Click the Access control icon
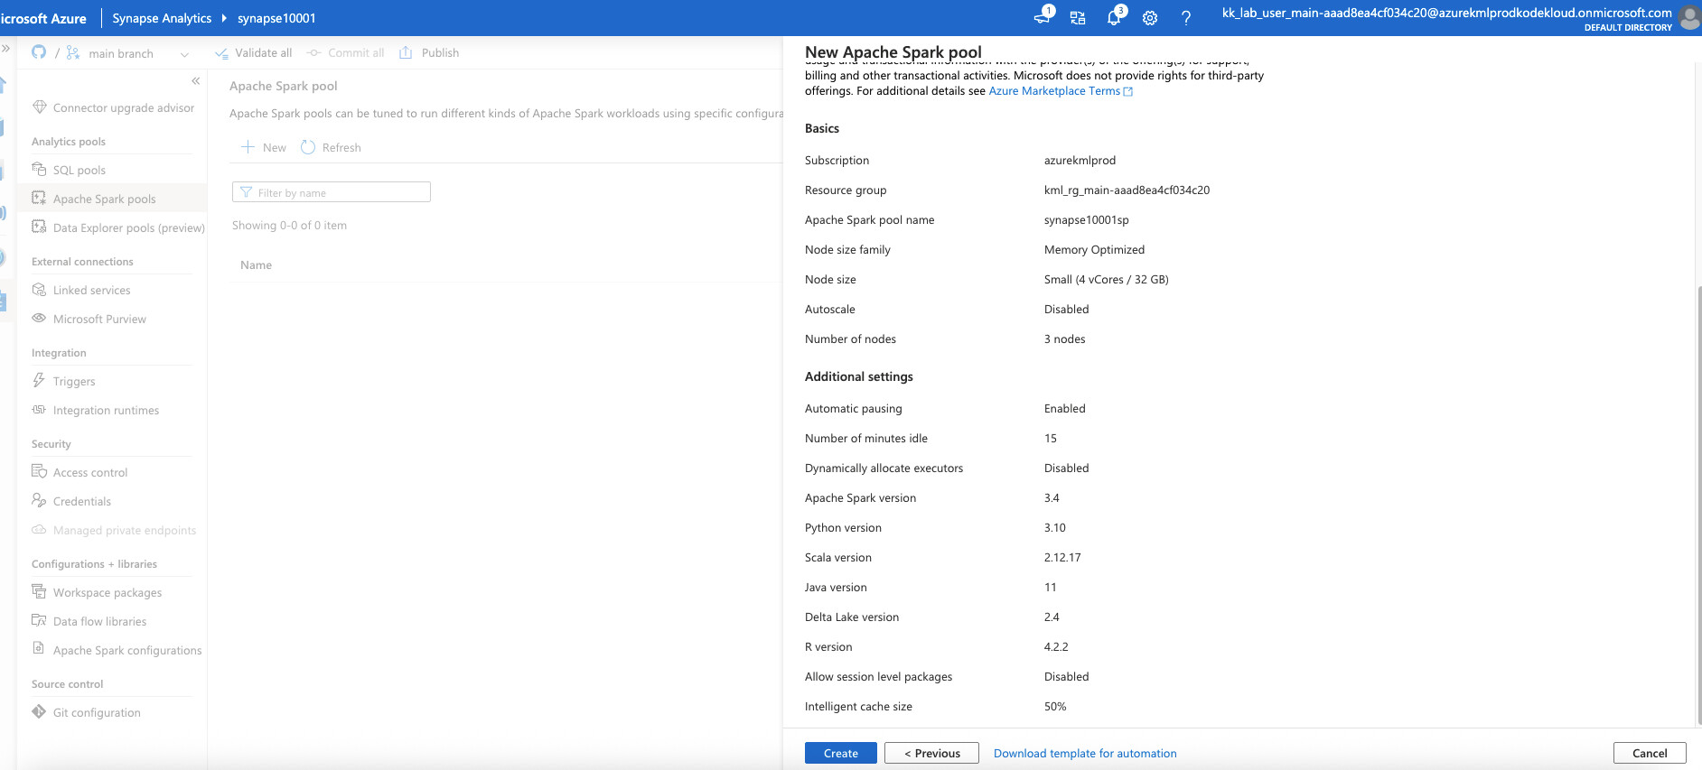Viewport: 1702px width, 770px height. [39, 471]
